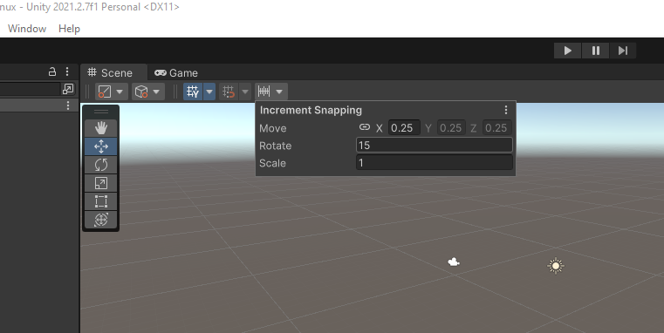The width and height of the screenshot is (664, 333).
Task: Open Increment Snapping panel options menu
Action: [x=505, y=110]
